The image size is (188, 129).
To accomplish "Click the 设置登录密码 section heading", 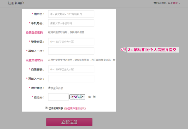I will (x=34, y=33).
